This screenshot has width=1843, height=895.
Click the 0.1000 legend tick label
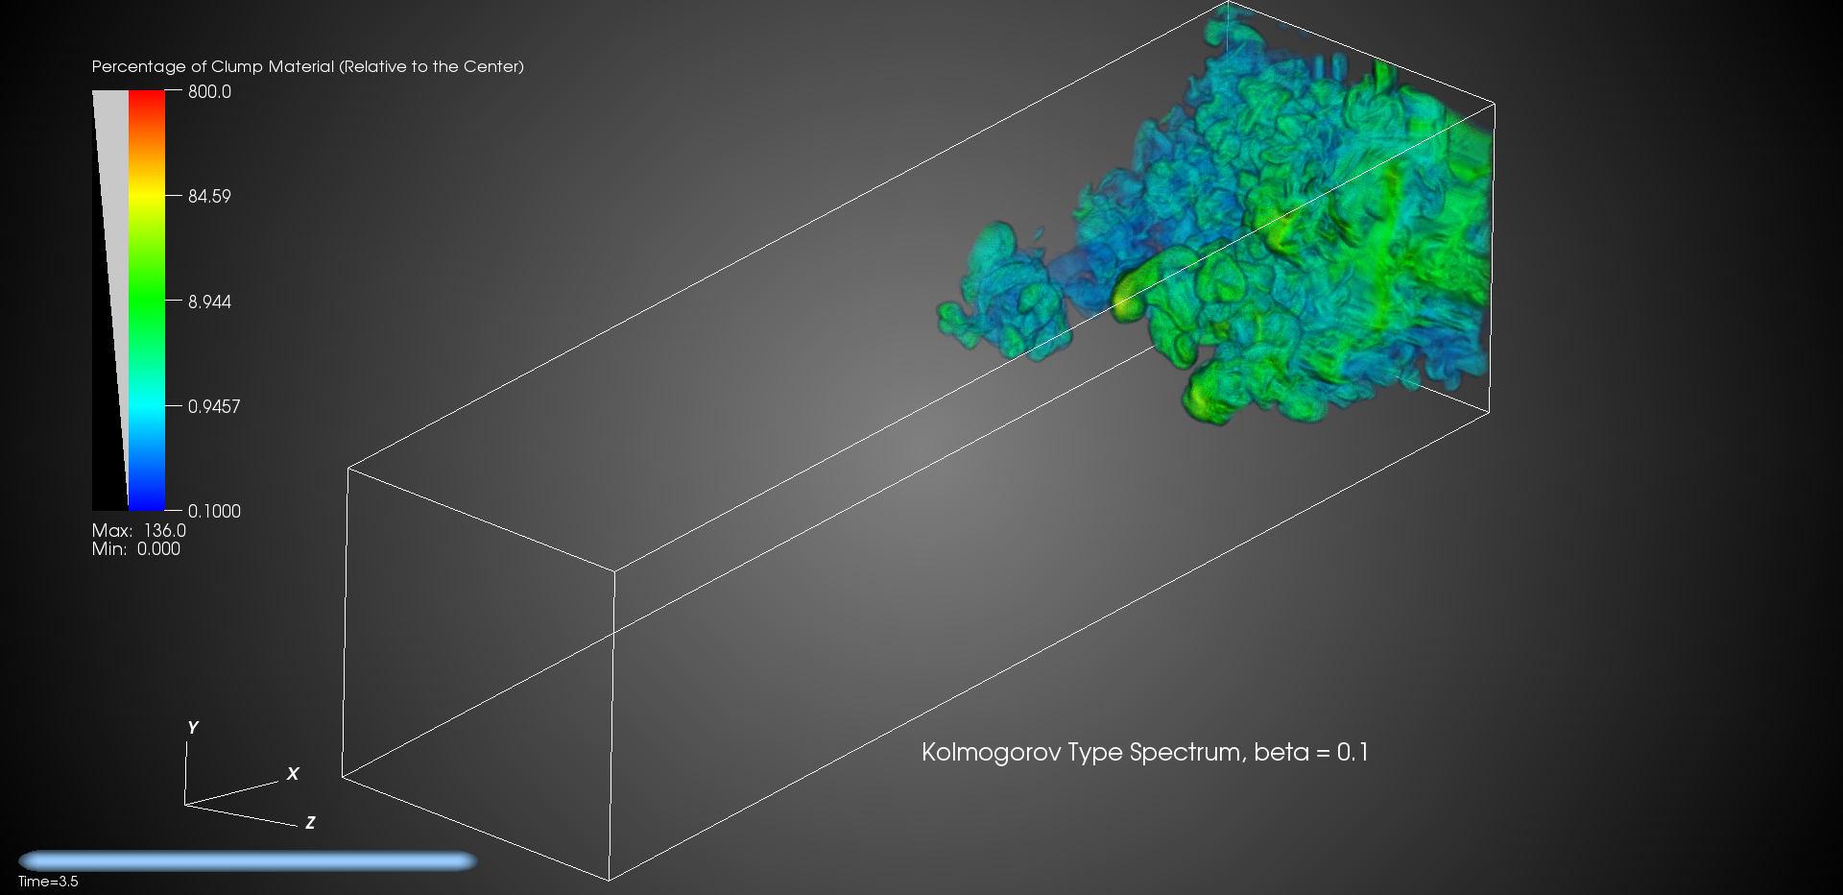pyautogui.click(x=214, y=511)
